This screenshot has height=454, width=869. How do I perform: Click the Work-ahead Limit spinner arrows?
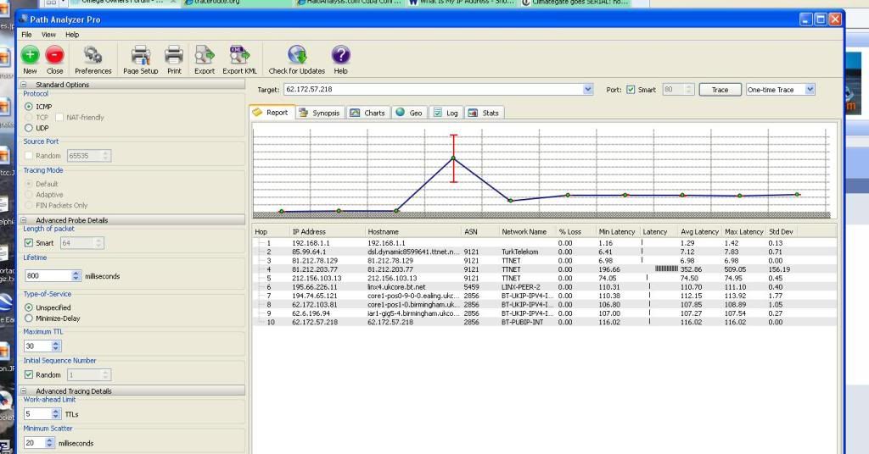[x=55, y=413]
